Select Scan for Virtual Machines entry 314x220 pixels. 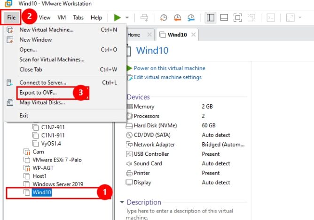[65, 59]
